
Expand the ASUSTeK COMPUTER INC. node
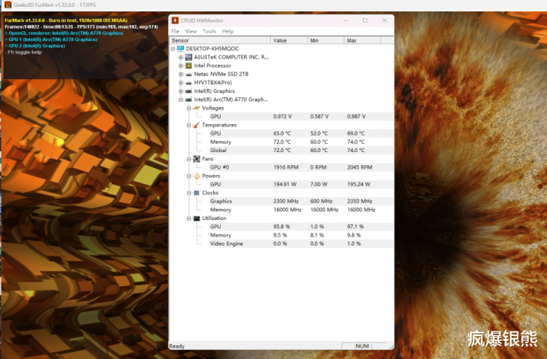coord(180,57)
